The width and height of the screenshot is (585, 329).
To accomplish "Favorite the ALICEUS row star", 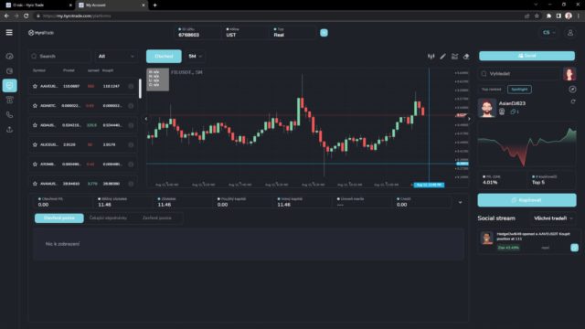I will (x=35, y=144).
